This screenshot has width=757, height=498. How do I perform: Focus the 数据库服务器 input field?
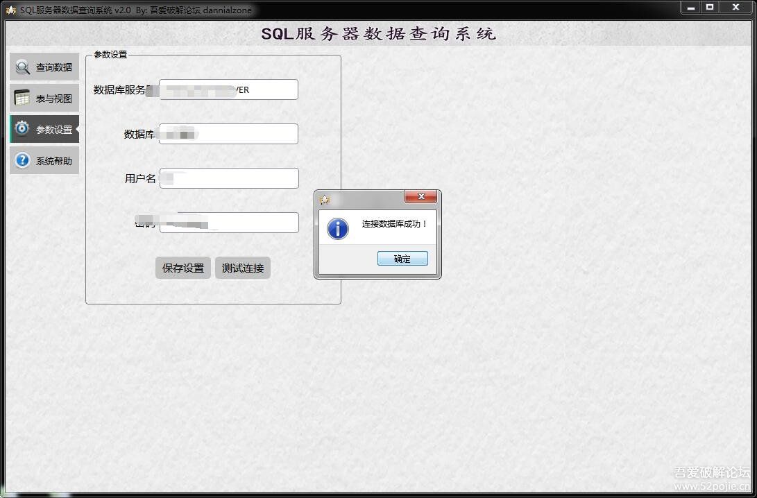(x=228, y=89)
